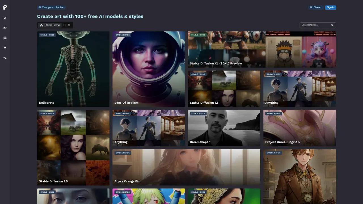Switch to the Stable Horde tab
The width and height of the screenshot is (363, 204).
(50, 25)
